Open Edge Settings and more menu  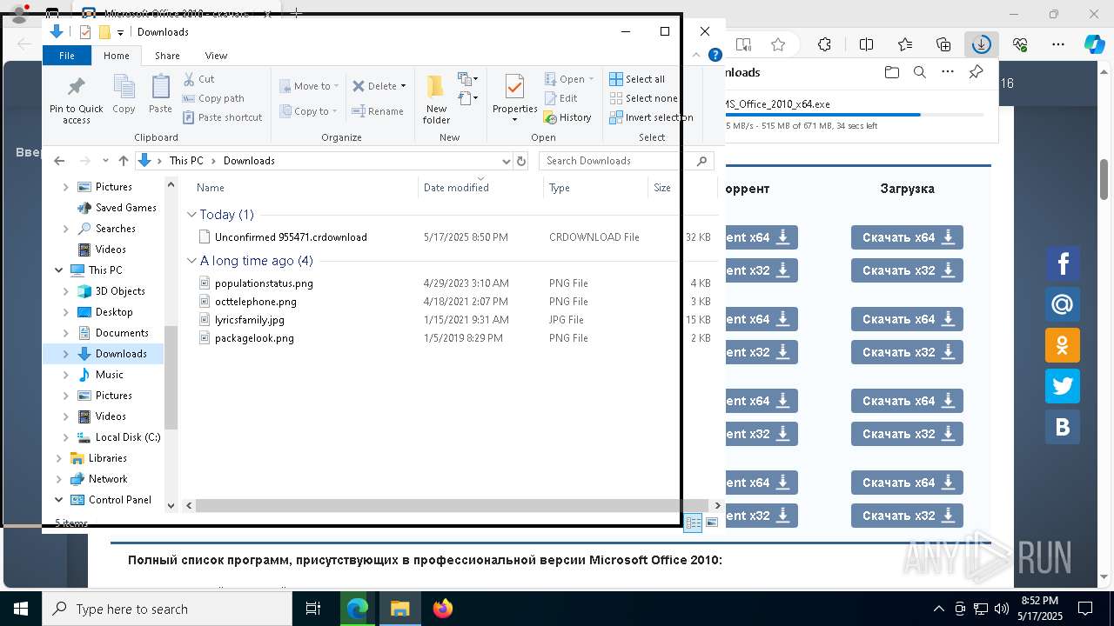pos(1058,44)
